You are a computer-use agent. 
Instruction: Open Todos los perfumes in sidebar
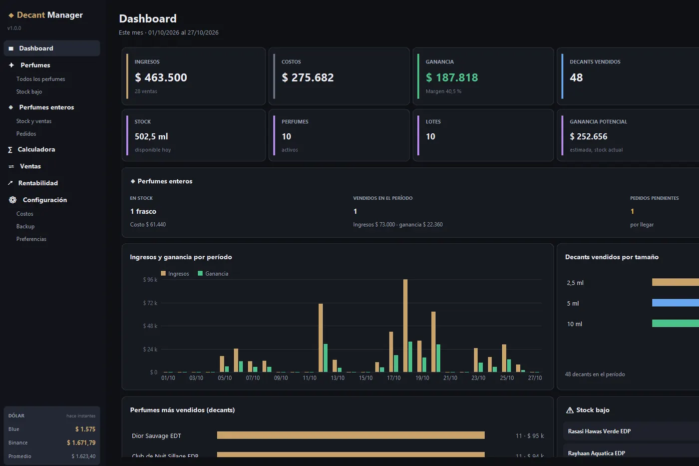pyautogui.click(x=40, y=79)
